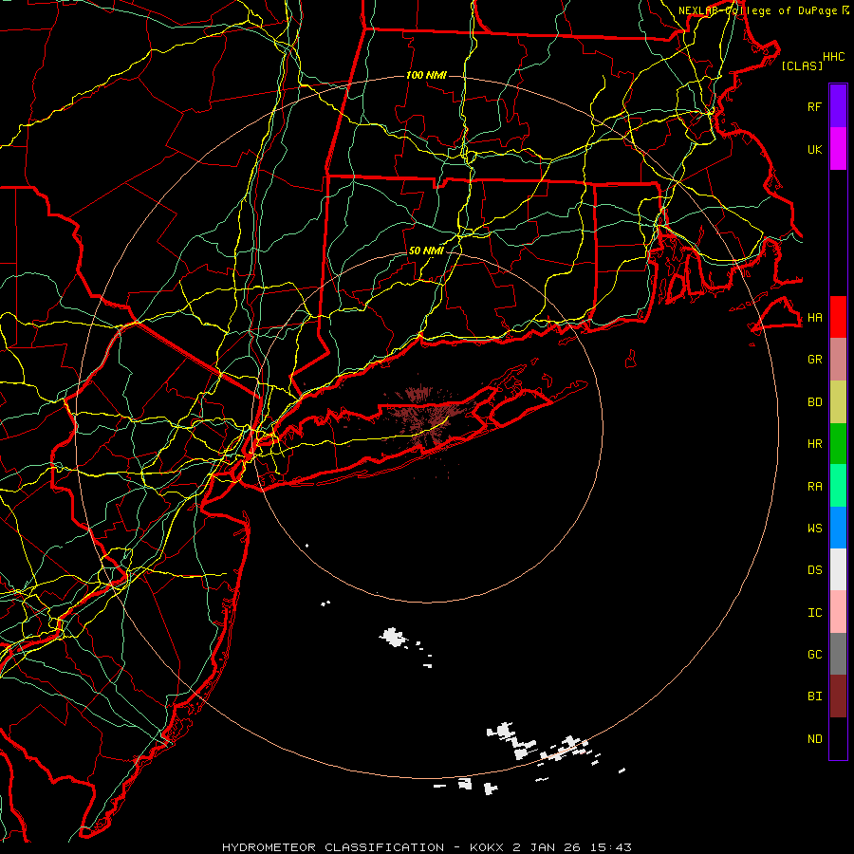Viewport: 854px width, 854px height.
Task: Click the GR legend label
Action: coord(814,360)
